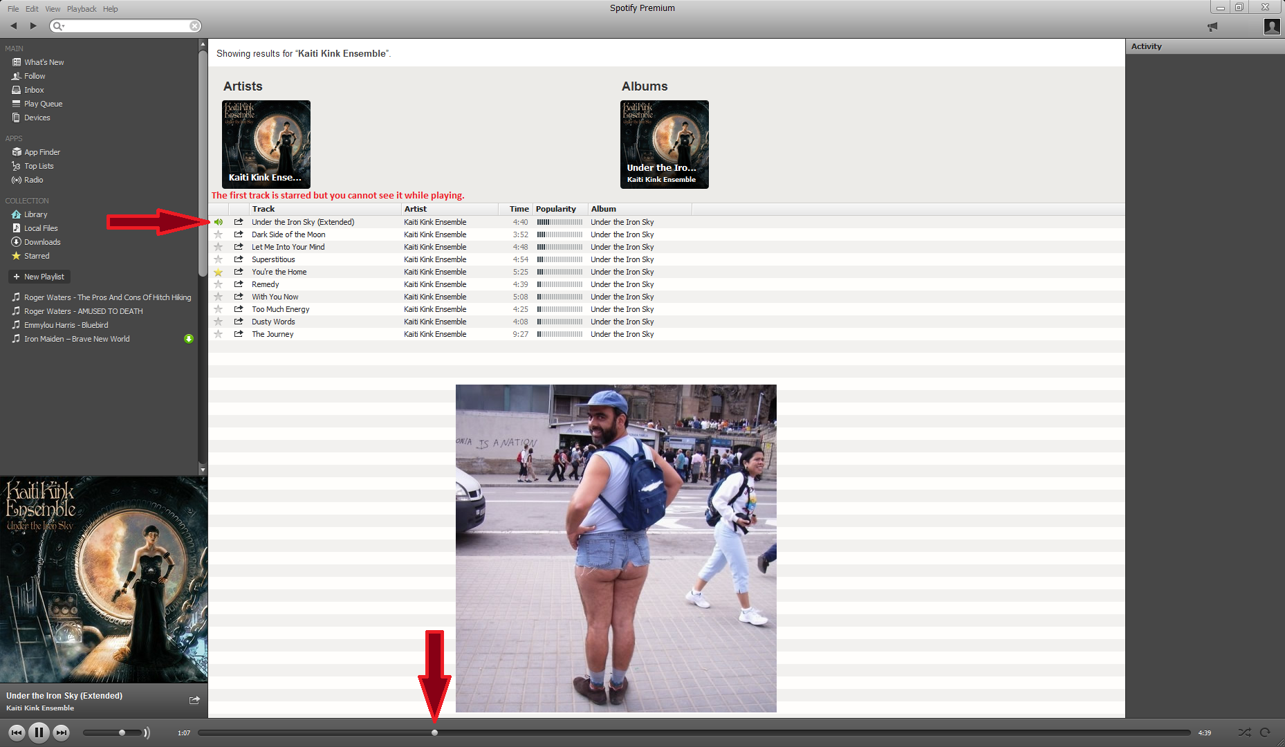This screenshot has width=1285, height=747.
Task: Open the Help menu
Action: point(111,9)
